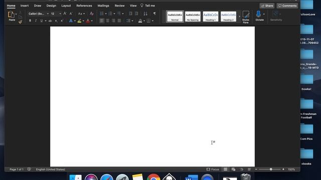Toggle bold formatting
Screen dimensions: 321x180
click(30, 21)
